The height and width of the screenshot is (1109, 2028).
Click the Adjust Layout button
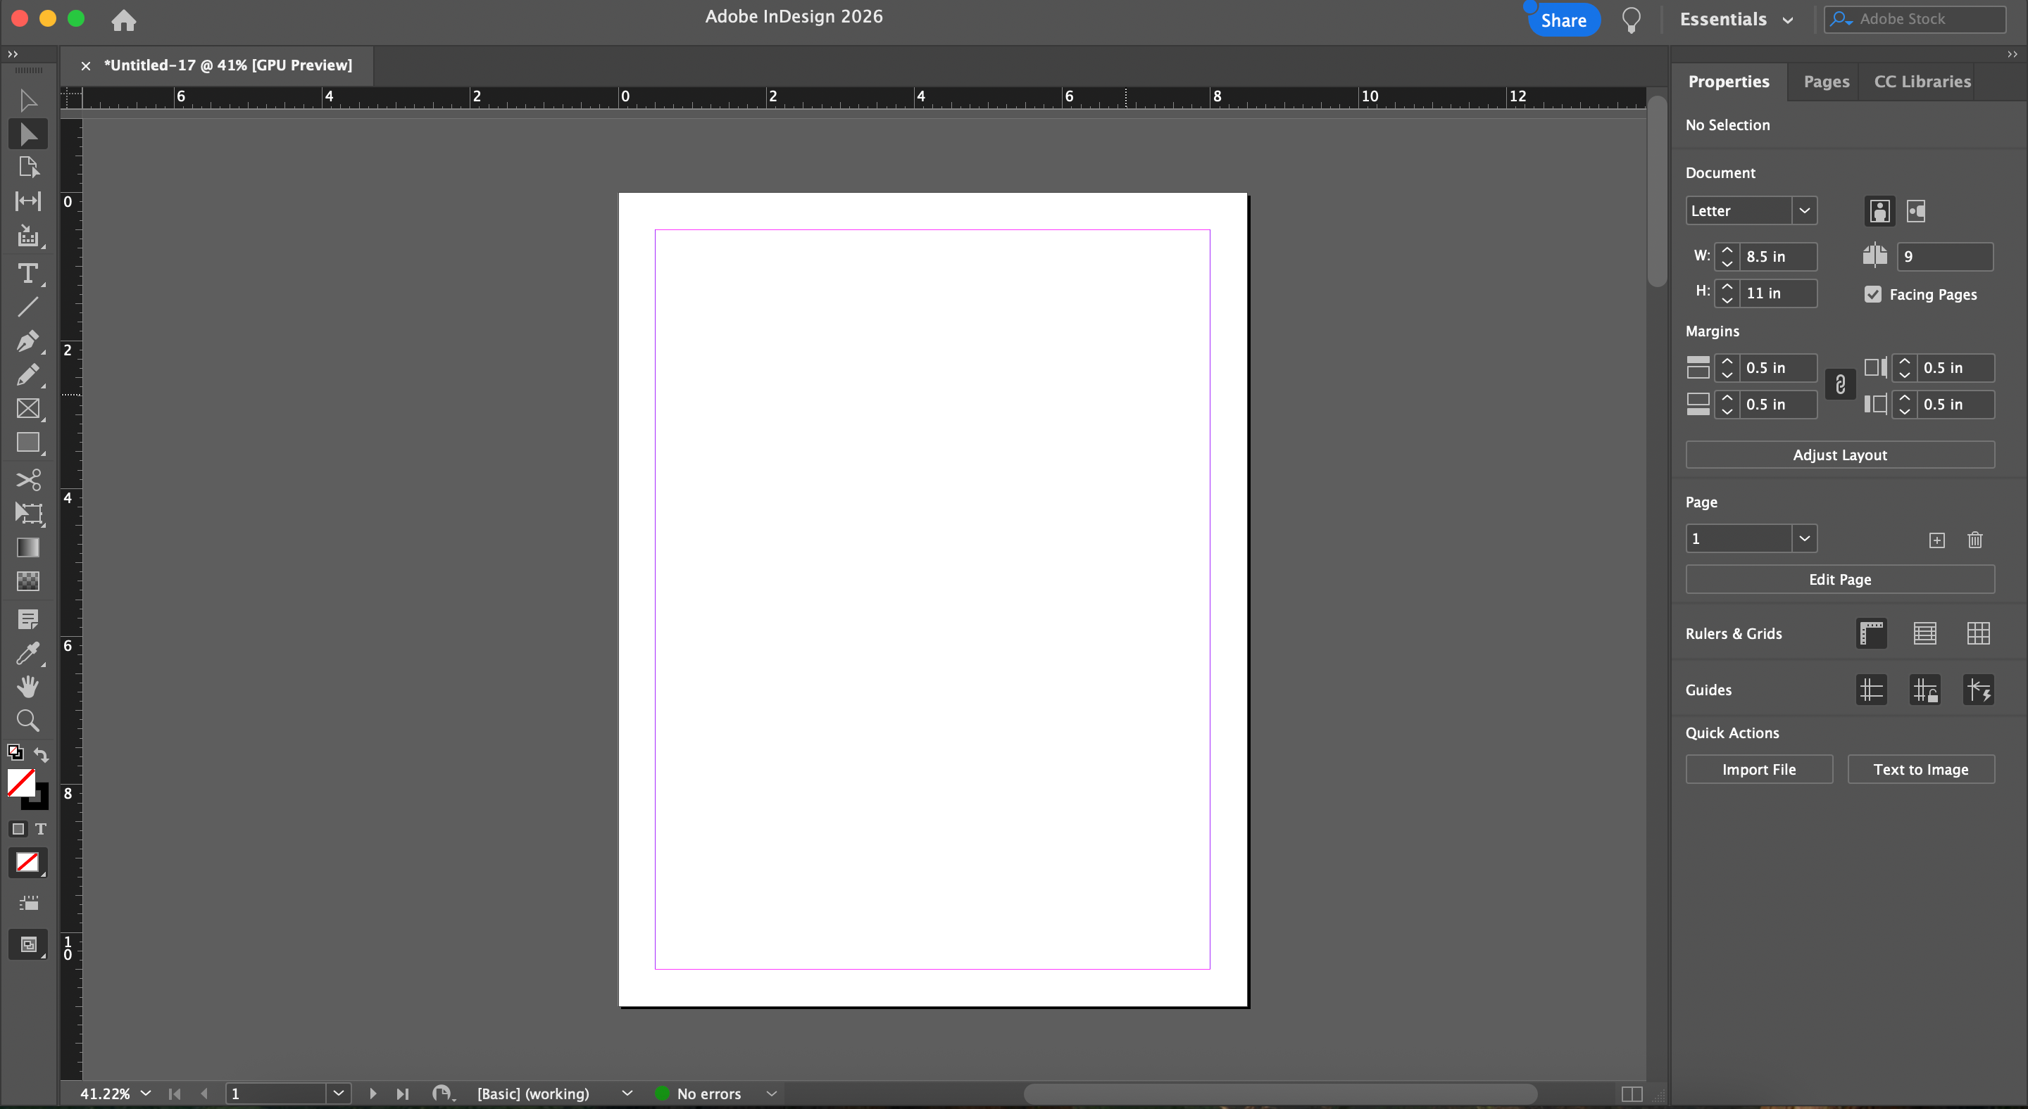(1839, 455)
